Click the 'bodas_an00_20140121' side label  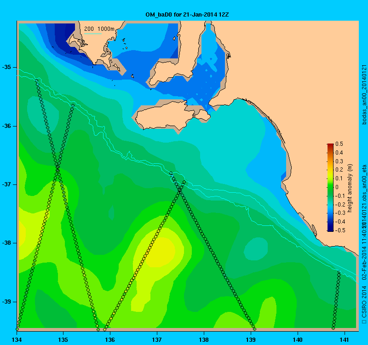point(364,95)
